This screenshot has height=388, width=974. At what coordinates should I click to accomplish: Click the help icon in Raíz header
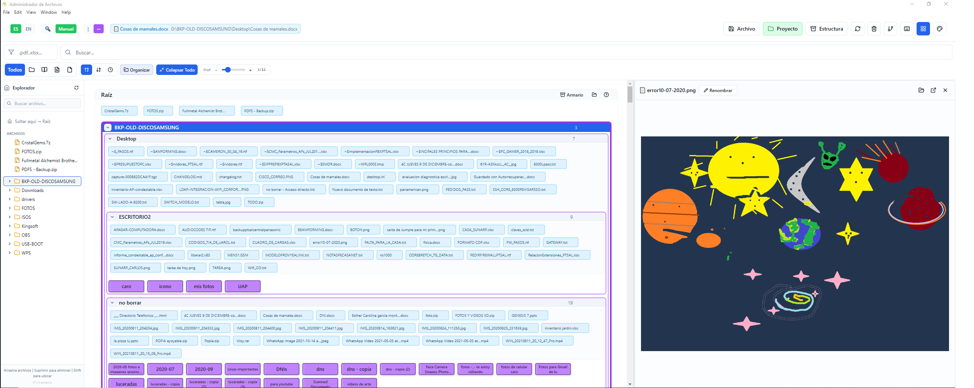coord(606,95)
